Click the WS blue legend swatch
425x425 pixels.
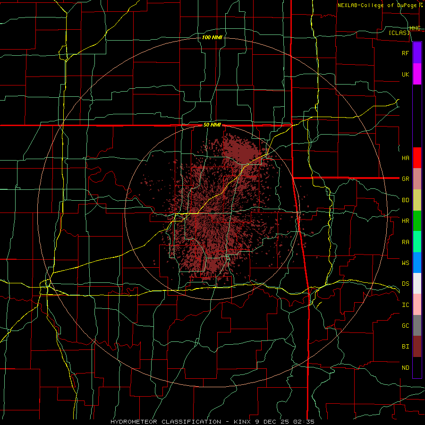click(x=417, y=263)
